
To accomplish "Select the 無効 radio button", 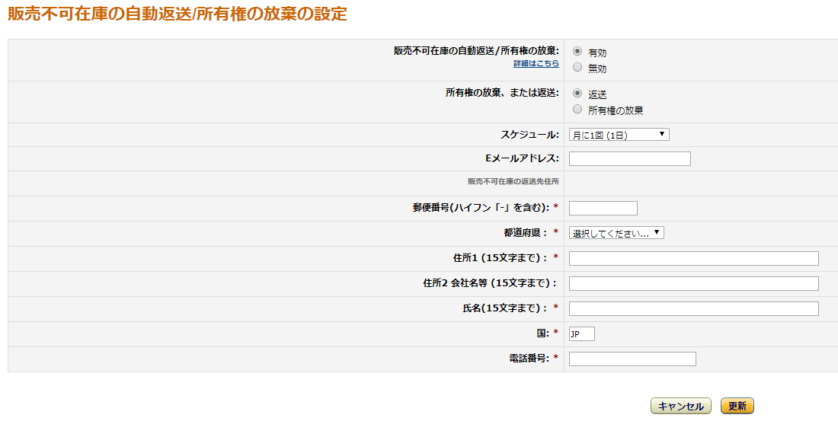I will click(577, 67).
